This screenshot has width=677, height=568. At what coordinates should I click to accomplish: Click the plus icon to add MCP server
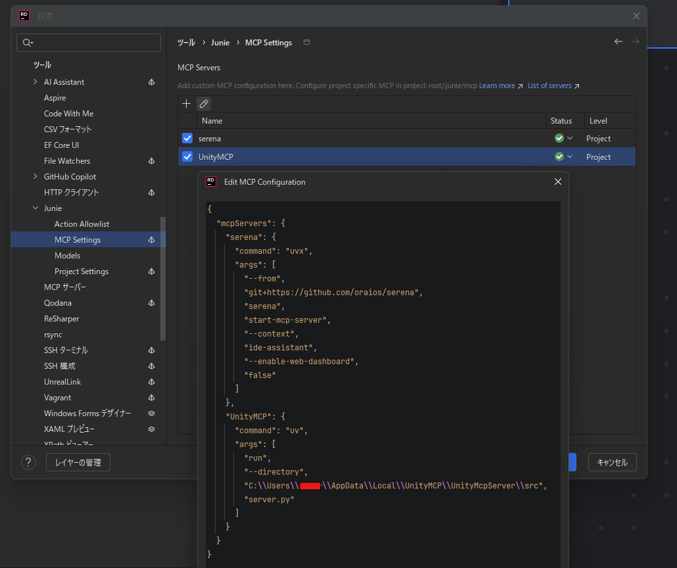tap(187, 104)
